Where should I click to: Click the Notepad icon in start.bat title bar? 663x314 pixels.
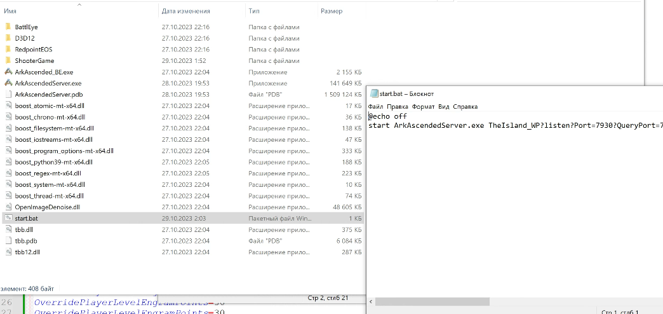374,93
